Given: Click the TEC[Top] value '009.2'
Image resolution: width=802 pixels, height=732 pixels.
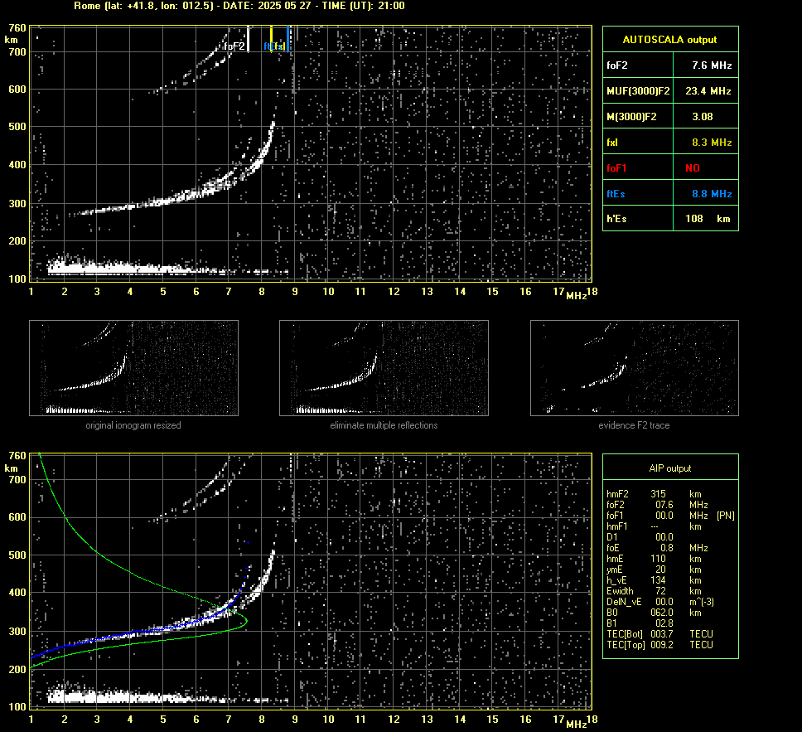Looking at the screenshot, I should coord(662,644).
